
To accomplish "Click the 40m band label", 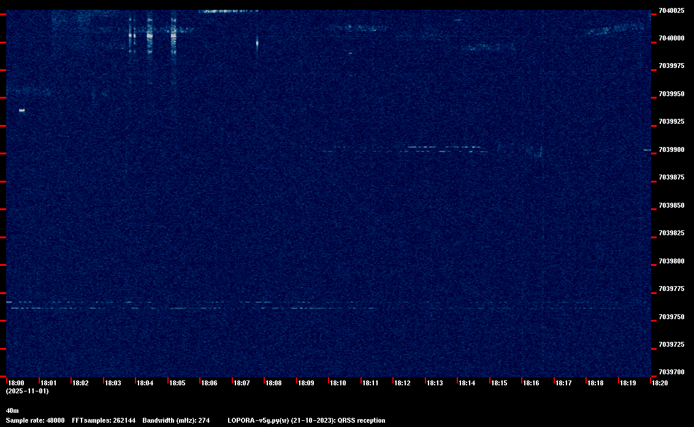I will click(x=12, y=411).
